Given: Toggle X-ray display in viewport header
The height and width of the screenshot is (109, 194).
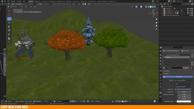Looking at the screenshot, I should pyautogui.click(x=146, y=7).
